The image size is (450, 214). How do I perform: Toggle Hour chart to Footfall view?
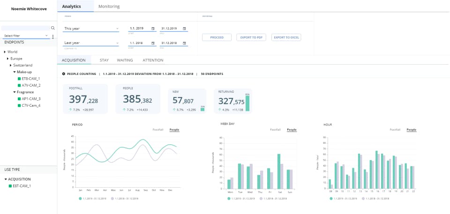click(x=395, y=130)
